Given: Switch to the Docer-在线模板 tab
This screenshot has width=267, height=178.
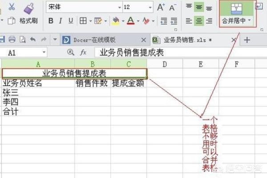Looking at the screenshot, I should (x=102, y=40).
